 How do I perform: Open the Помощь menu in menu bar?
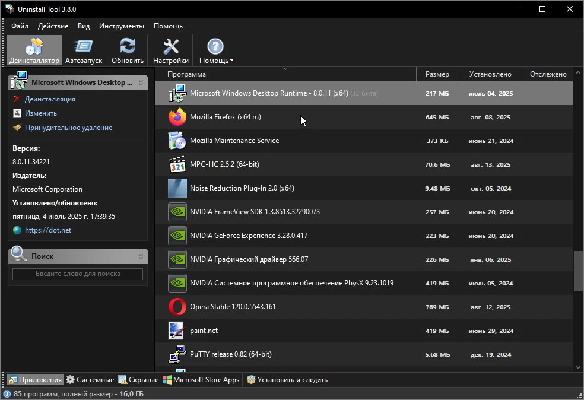(x=168, y=26)
